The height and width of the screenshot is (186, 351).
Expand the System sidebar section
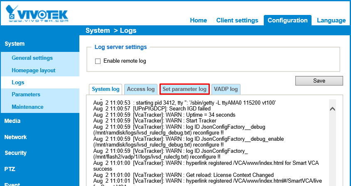coord(15,44)
